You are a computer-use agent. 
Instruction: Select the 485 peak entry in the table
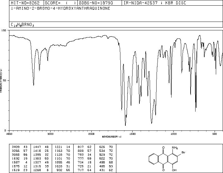tap(106, 166)
